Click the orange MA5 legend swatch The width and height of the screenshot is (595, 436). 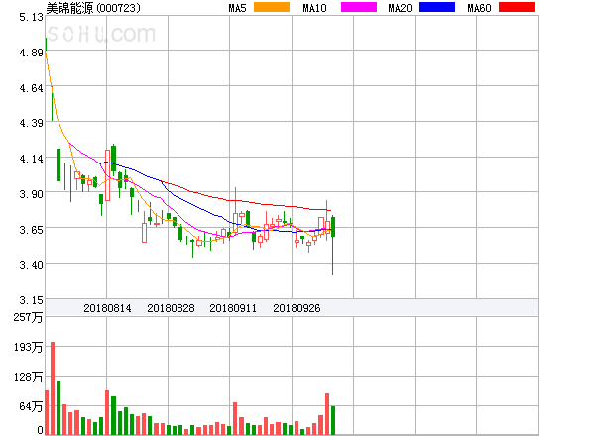(x=272, y=7)
